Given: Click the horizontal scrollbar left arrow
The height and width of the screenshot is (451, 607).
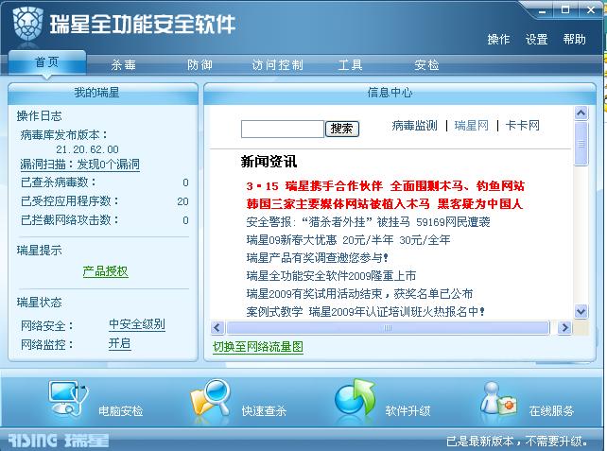Looking at the screenshot, I should (x=217, y=327).
